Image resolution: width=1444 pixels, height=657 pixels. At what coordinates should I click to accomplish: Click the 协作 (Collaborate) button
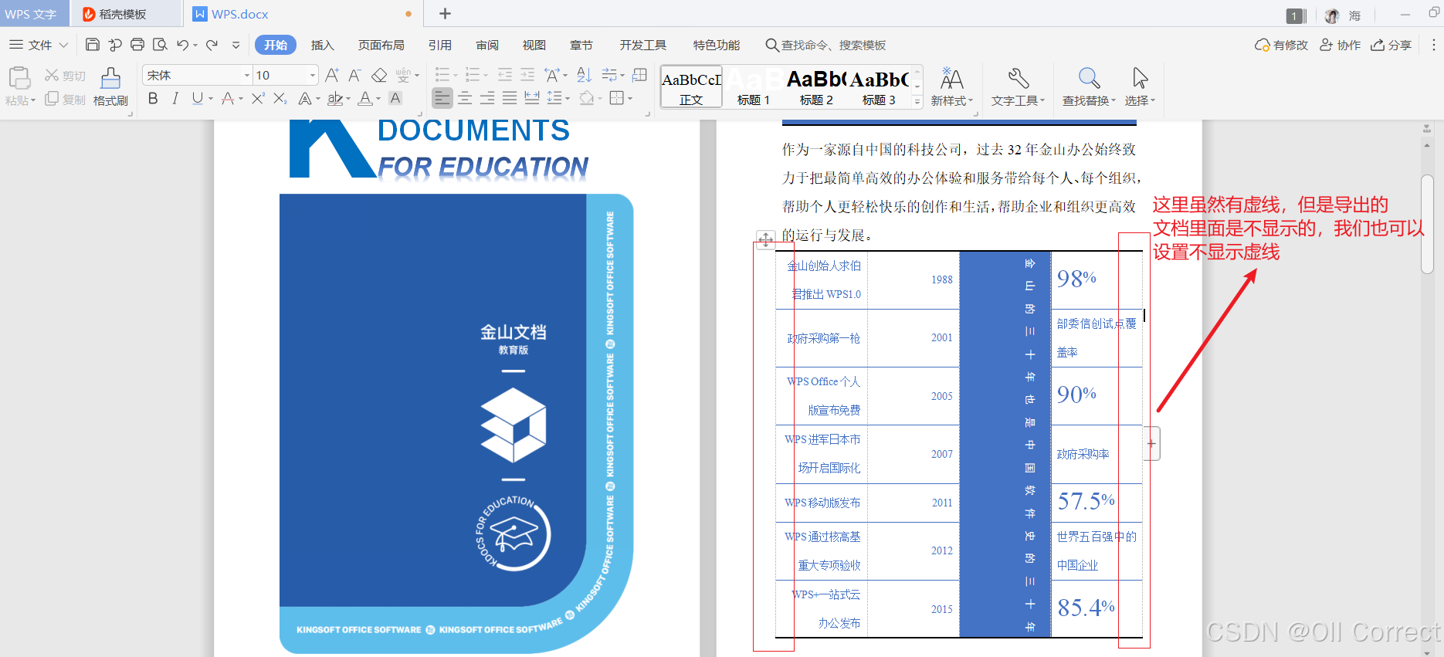point(1341,45)
